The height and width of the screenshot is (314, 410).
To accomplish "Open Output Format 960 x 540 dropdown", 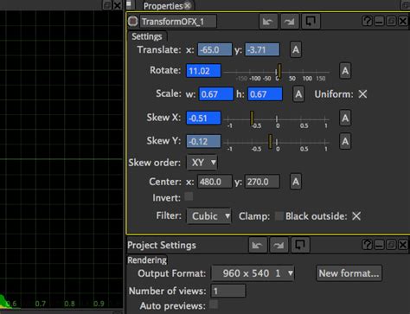I will [x=253, y=273].
